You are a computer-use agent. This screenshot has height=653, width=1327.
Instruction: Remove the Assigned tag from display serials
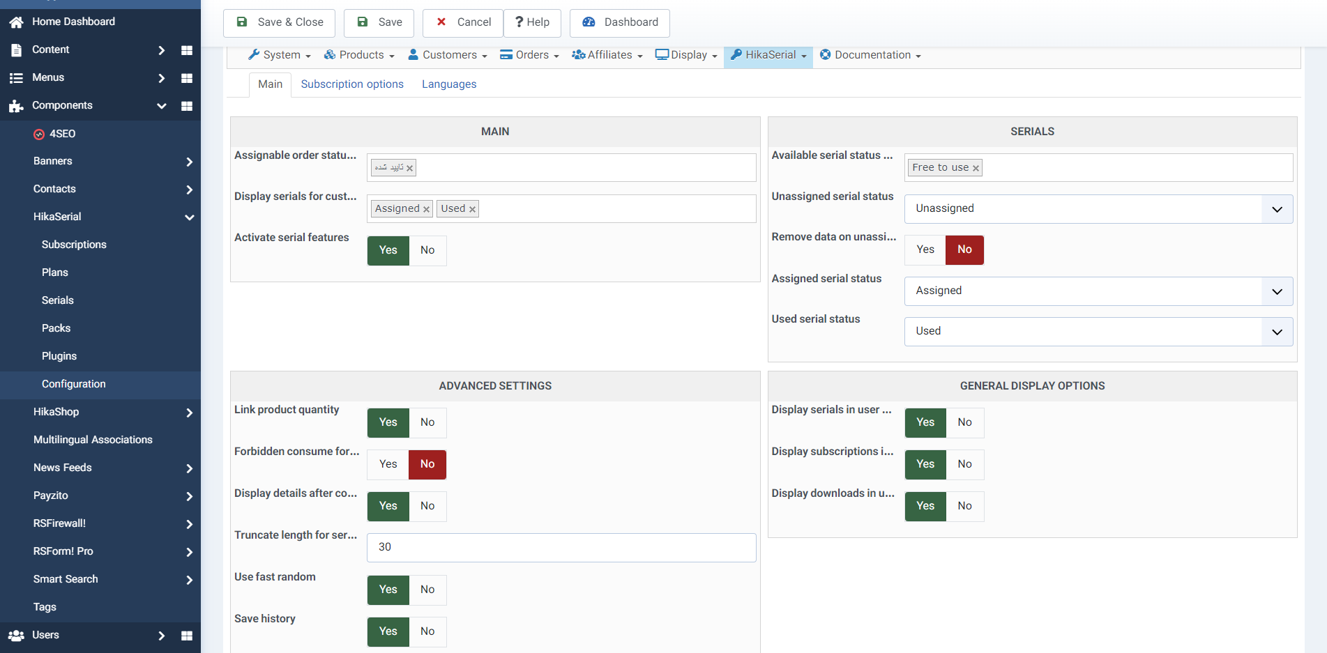coord(426,209)
